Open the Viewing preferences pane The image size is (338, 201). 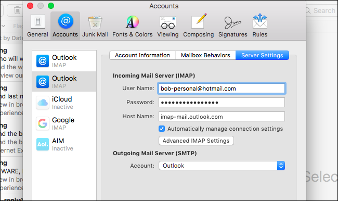168,26
